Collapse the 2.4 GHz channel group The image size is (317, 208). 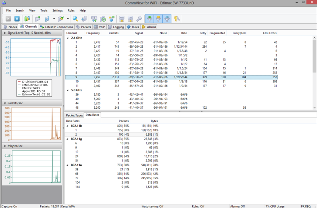coord(68,38)
